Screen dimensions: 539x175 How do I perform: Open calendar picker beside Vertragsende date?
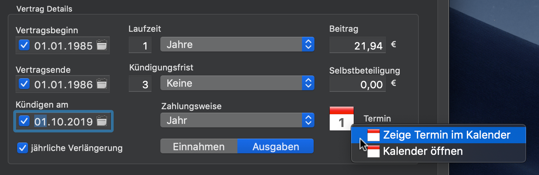coord(102,84)
